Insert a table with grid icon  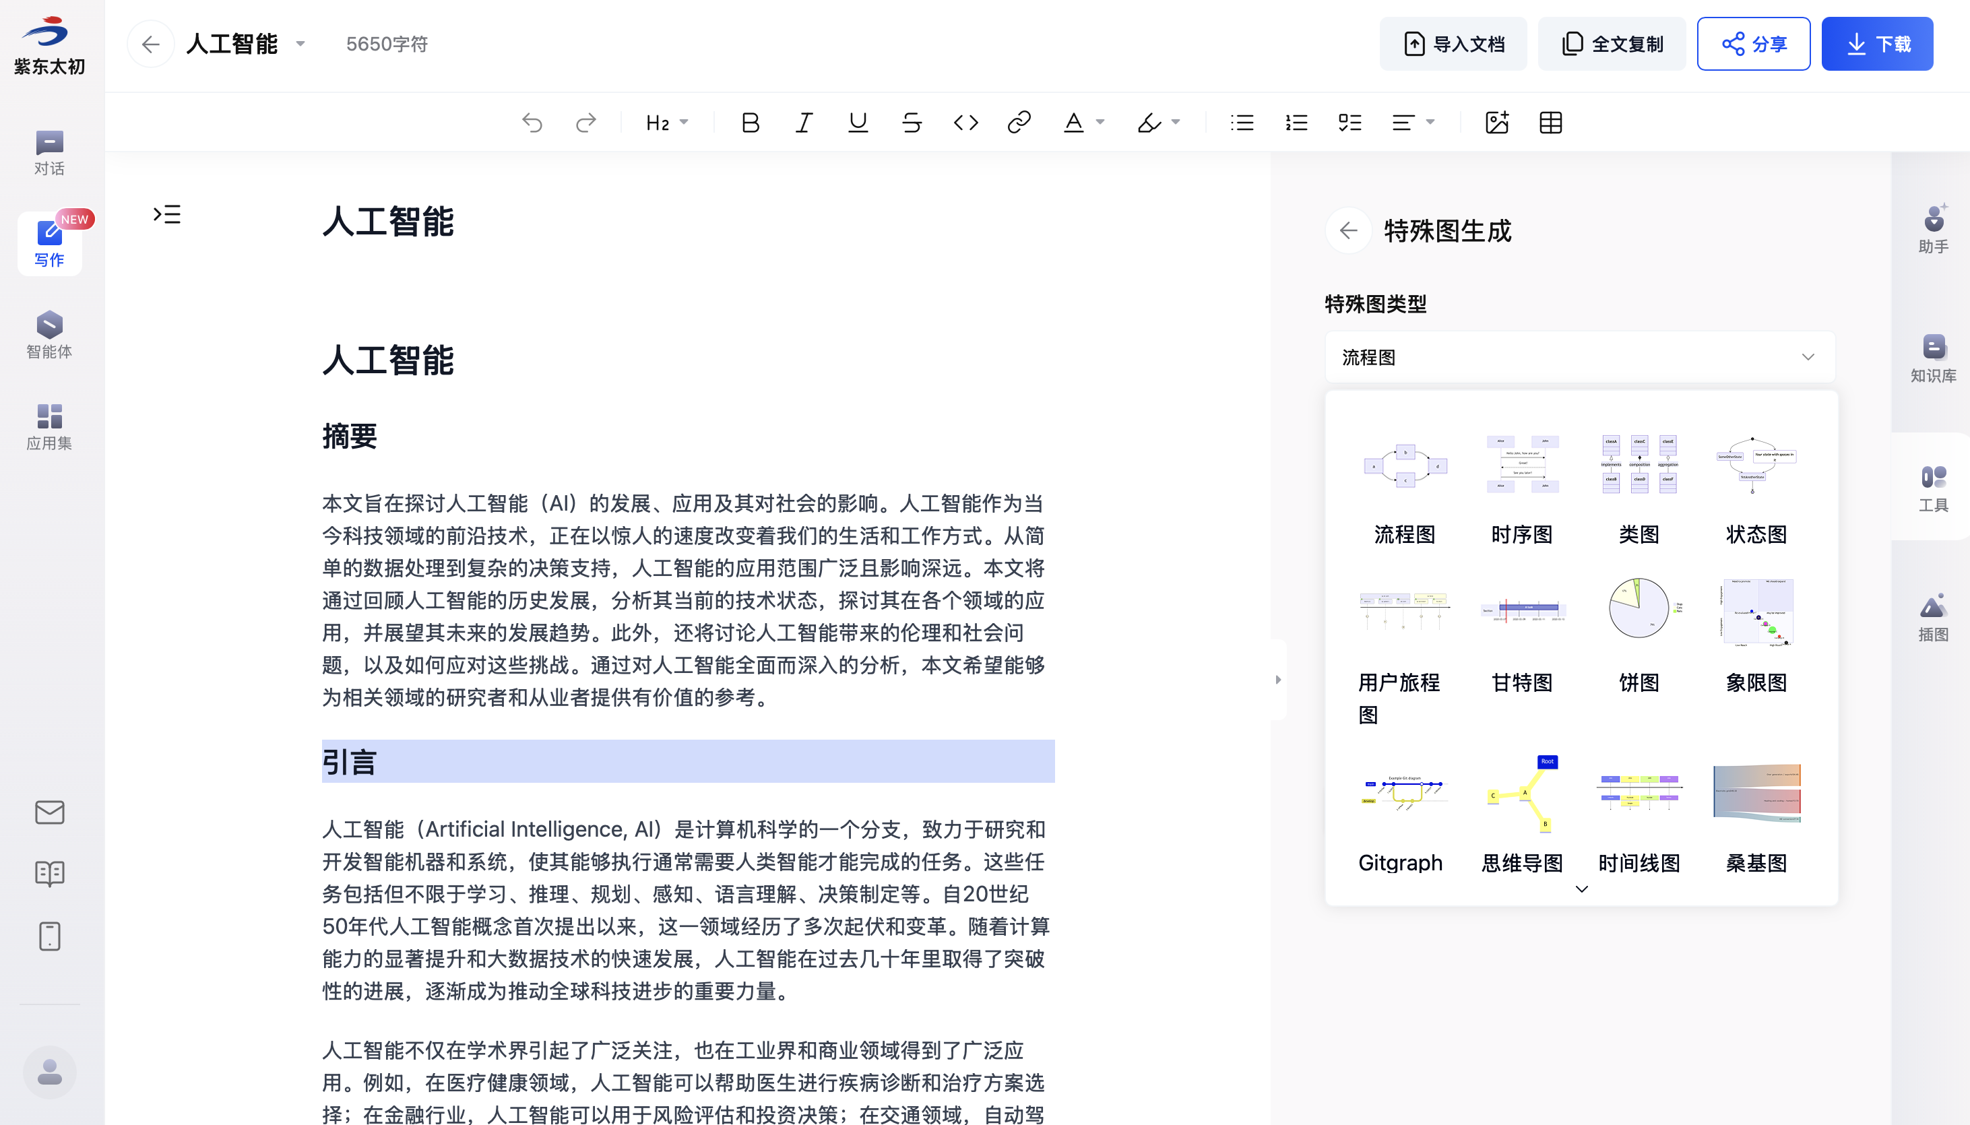1550,123
